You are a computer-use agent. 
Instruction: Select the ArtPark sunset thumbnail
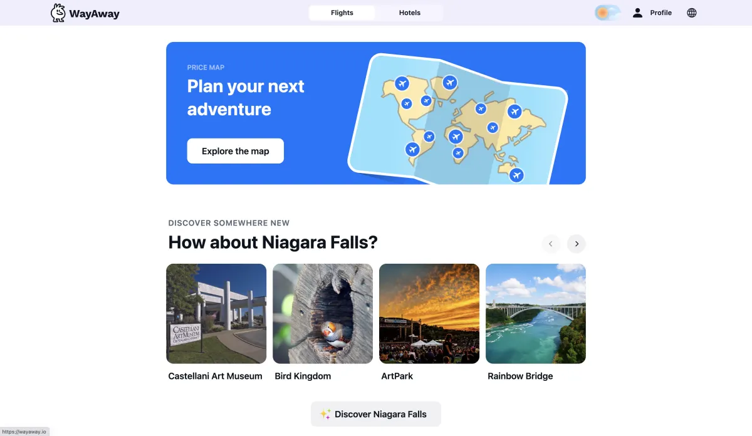[429, 314]
